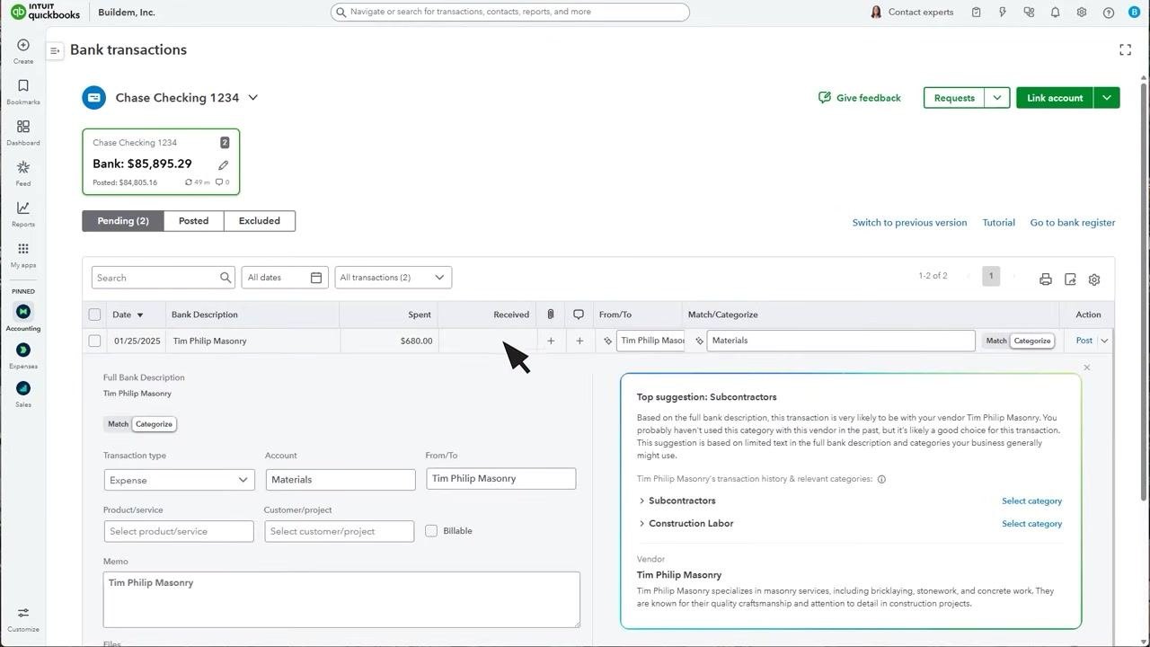Enable the Billable checkbox
This screenshot has height=647, width=1150.
(x=431, y=530)
